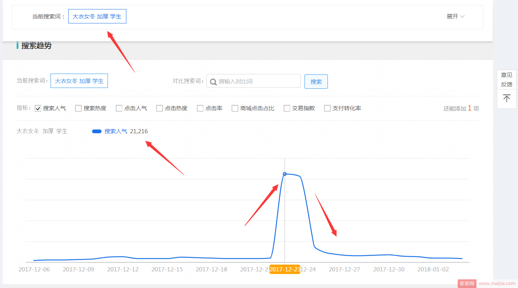Click the 搜索人气 legend label
This screenshot has width=518, height=288.
click(x=116, y=131)
